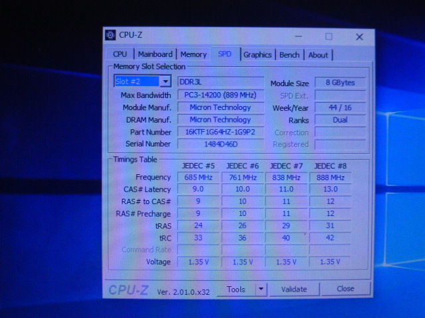425x318 pixels.
Task: Click the JEDEC #5 1.35 V voltage cell
Action: [x=198, y=262]
